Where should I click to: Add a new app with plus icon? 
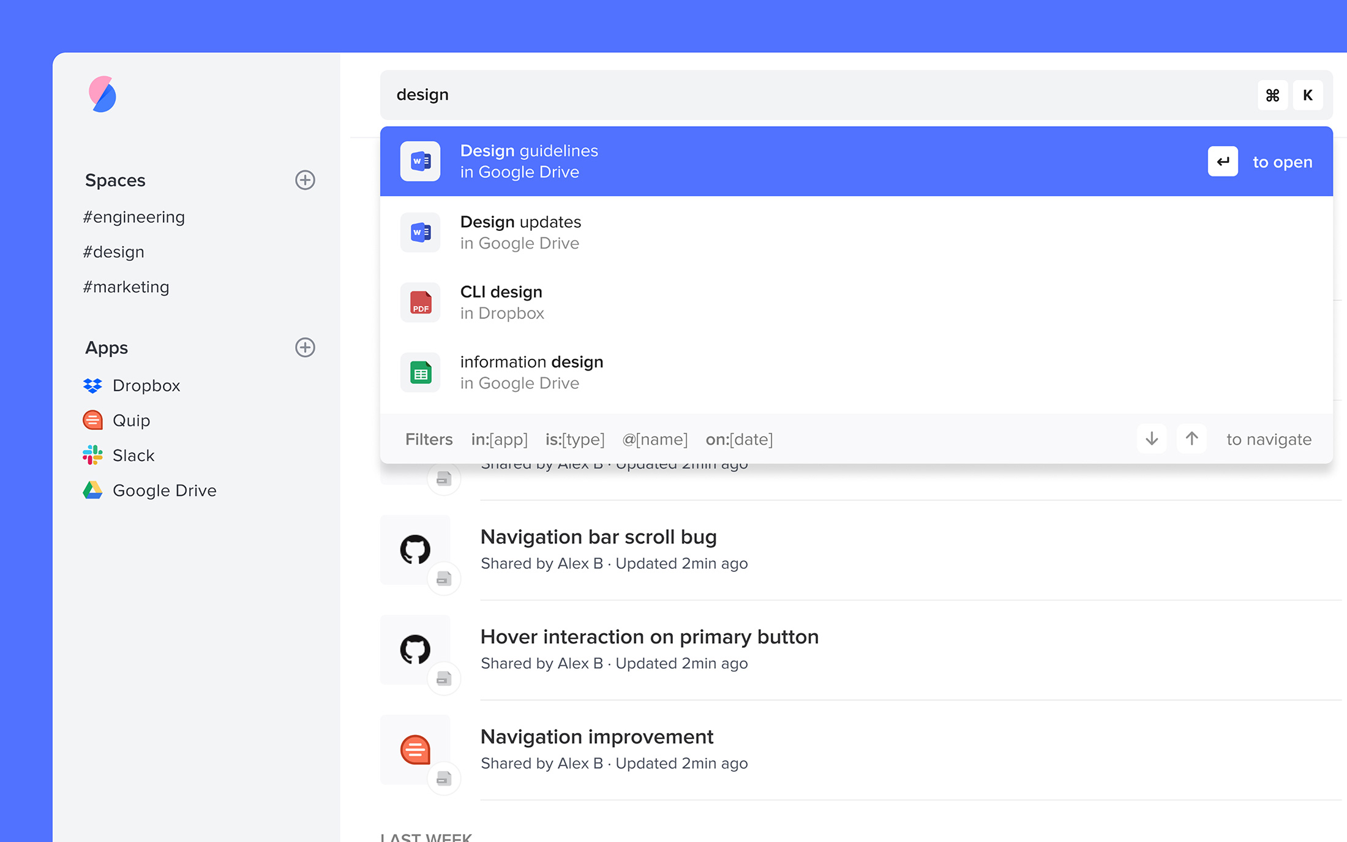305,347
